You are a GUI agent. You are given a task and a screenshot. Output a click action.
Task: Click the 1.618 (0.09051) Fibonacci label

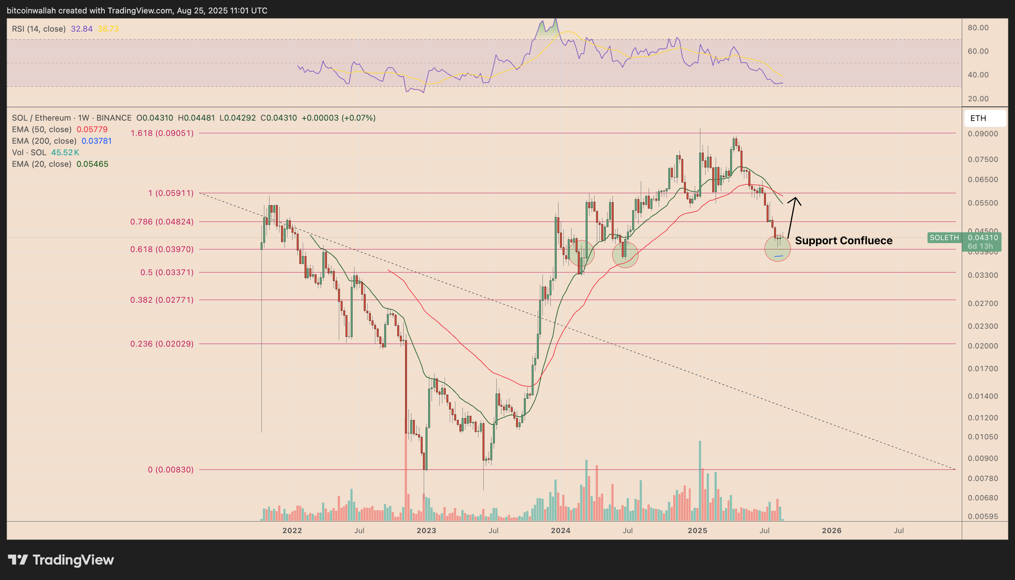pos(162,133)
